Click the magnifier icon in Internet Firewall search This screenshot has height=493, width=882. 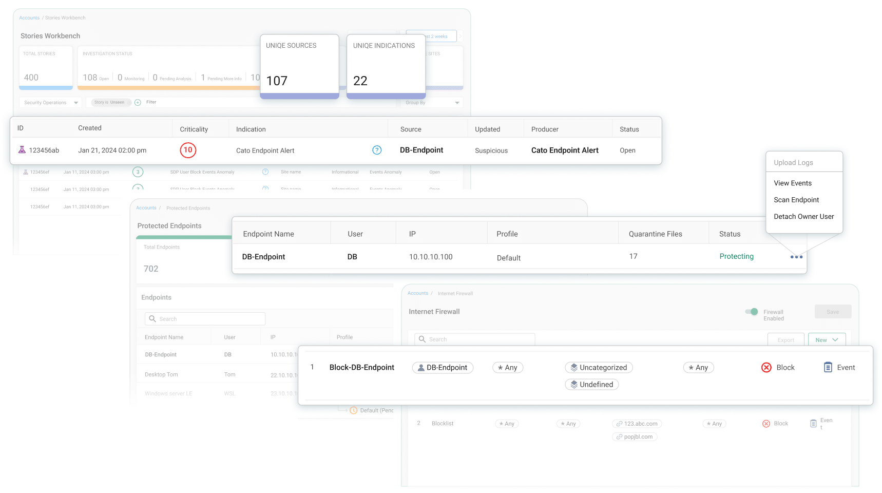[422, 339]
